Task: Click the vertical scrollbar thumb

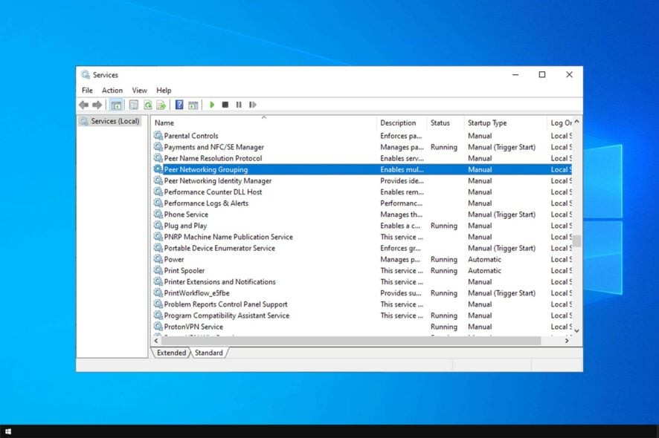Action: (577, 241)
